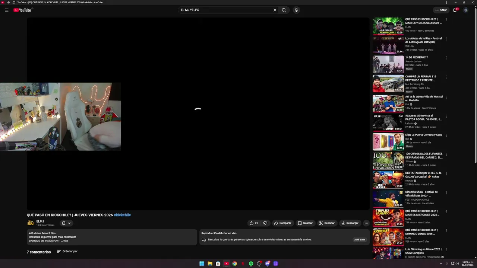Open Elige La Puerta Correcta y Gana
Viewport: 477px width, 268px height.
(424, 135)
